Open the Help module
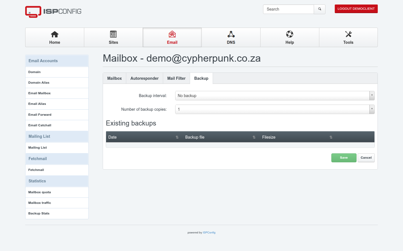403x251 pixels. coord(290,37)
